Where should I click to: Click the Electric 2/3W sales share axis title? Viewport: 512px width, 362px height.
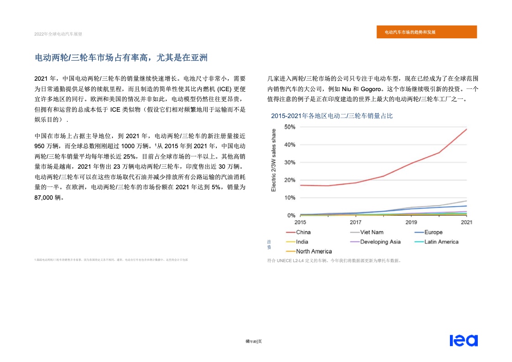274,160
